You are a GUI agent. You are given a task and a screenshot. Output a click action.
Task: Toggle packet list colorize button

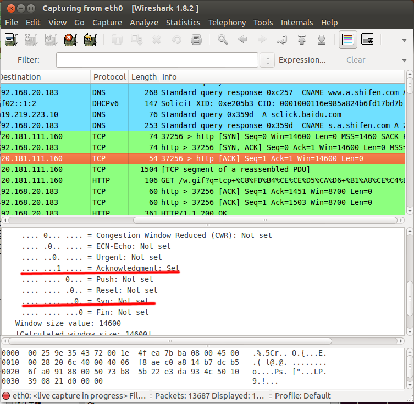tap(348, 40)
